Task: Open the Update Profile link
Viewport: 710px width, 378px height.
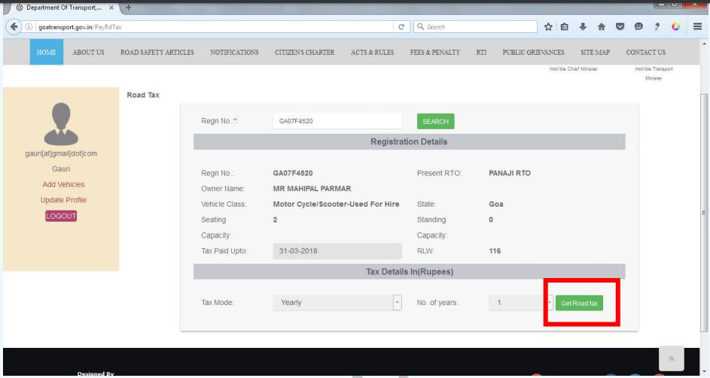Action: pyautogui.click(x=63, y=200)
